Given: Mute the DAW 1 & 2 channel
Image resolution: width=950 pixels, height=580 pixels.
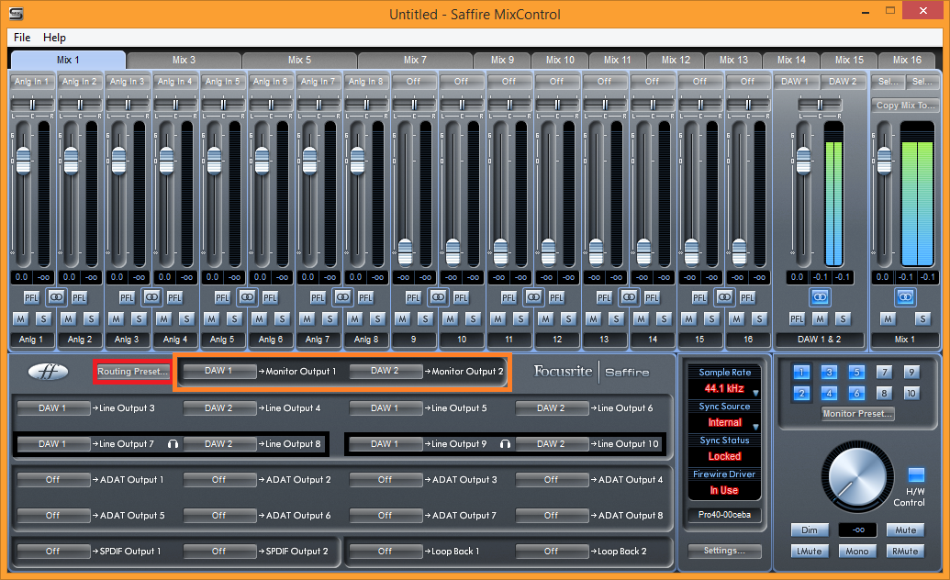Looking at the screenshot, I should 820,318.
